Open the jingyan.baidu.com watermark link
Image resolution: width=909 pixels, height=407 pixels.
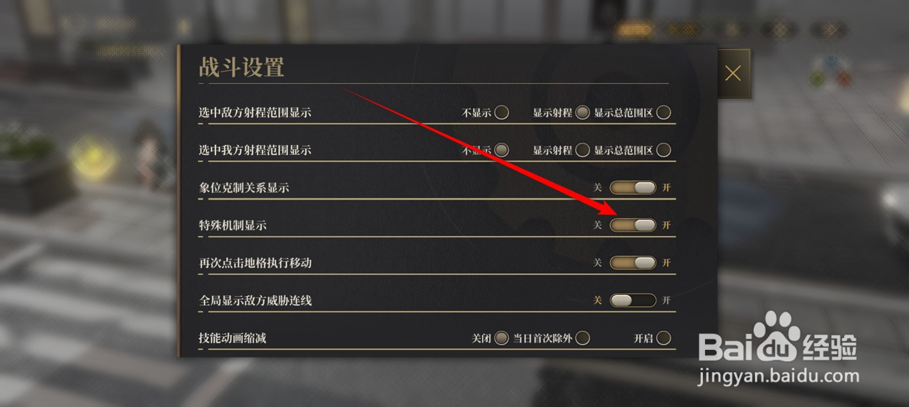tap(778, 376)
